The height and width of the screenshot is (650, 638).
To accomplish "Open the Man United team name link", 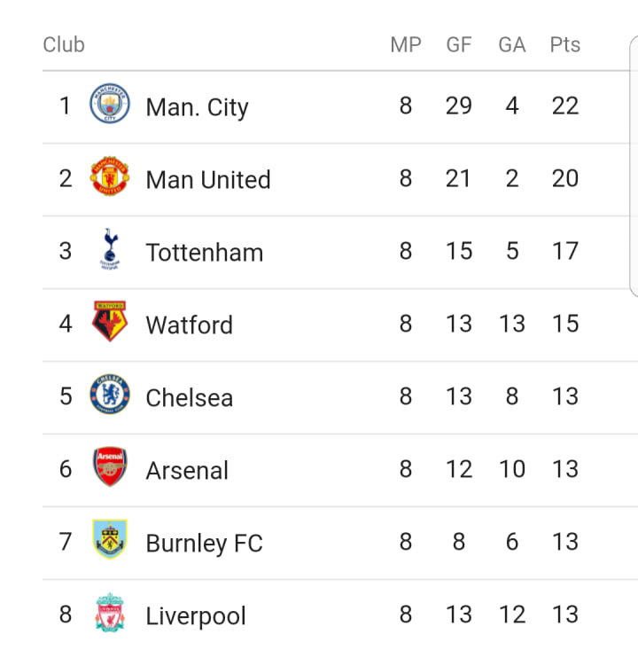I will 208,179.
